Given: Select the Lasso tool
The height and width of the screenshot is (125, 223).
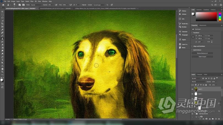Looking at the screenshot, I should [2, 18].
